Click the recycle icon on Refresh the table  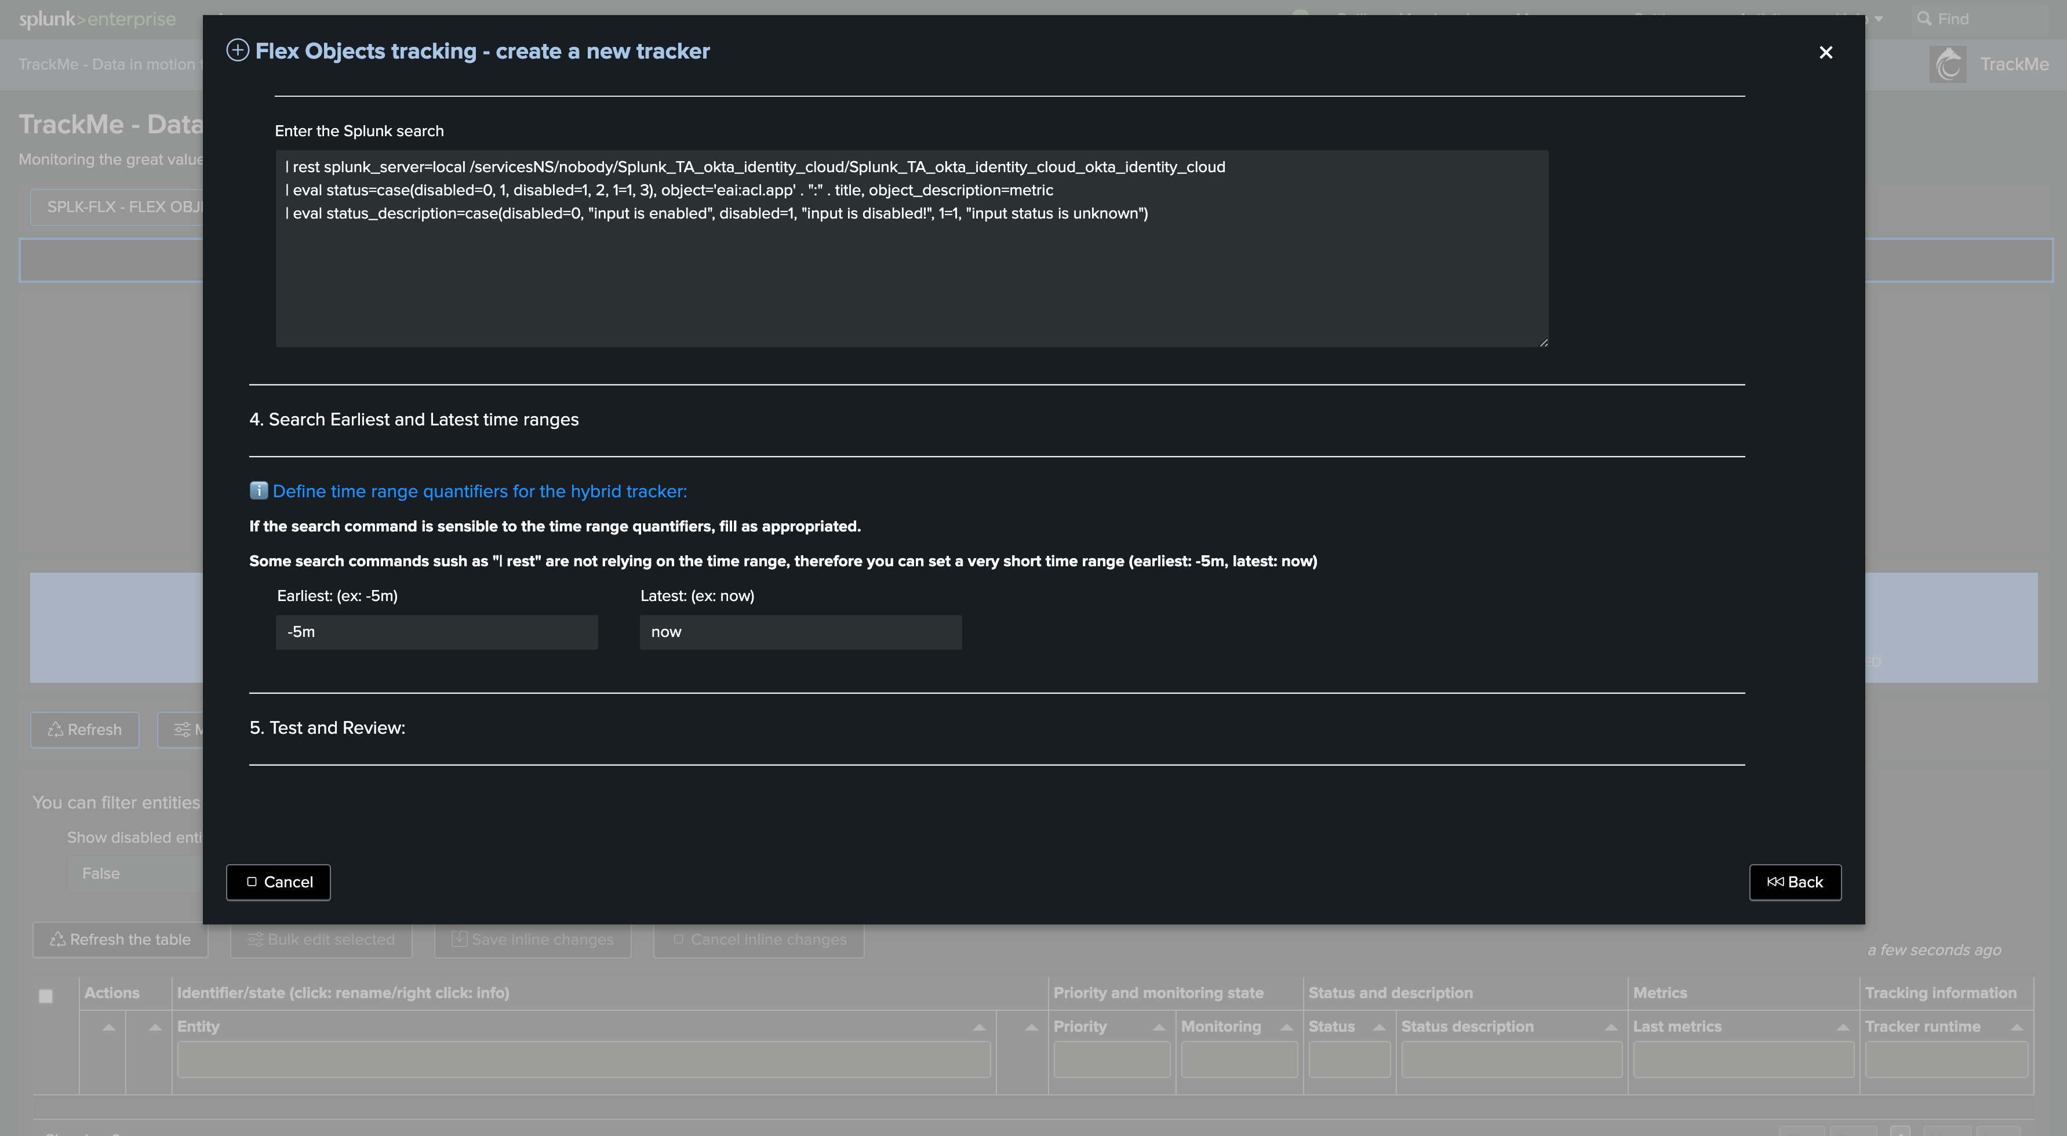pos(58,938)
